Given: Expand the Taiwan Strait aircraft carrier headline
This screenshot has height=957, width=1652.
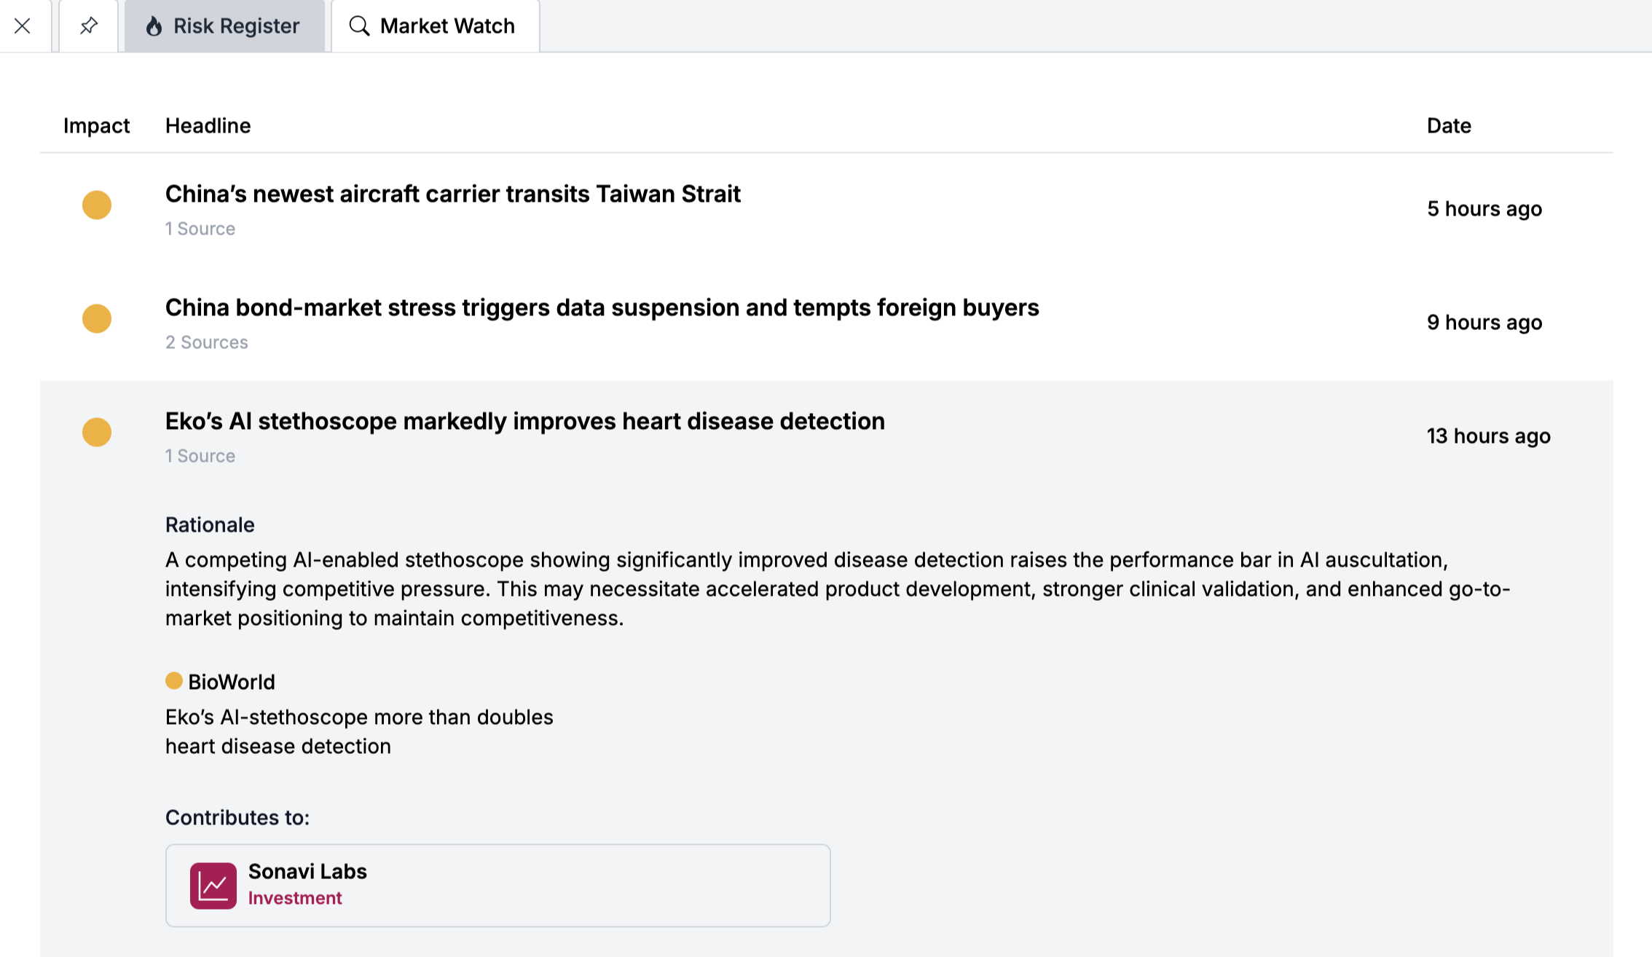Looking at the screenshot, I should click(x=452, y=194).
